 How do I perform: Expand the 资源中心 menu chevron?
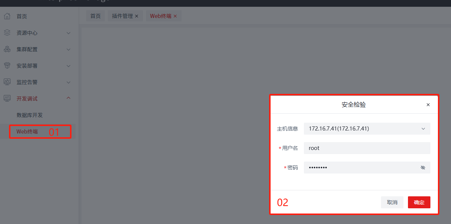click(x=68, y=33)
